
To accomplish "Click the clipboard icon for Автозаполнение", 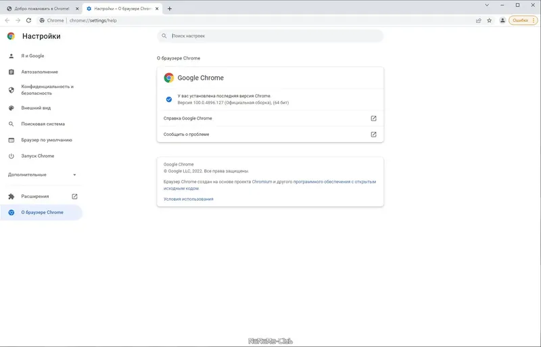I will click(x=11, y=72).
